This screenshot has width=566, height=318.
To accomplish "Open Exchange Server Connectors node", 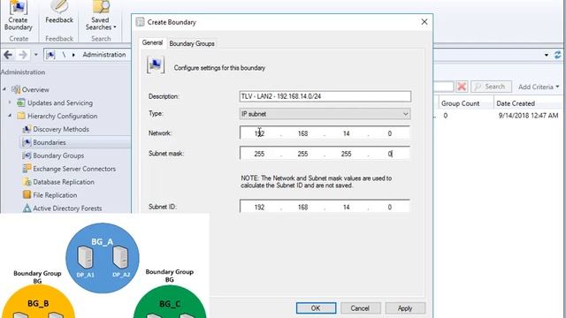I will coord(74,169).
